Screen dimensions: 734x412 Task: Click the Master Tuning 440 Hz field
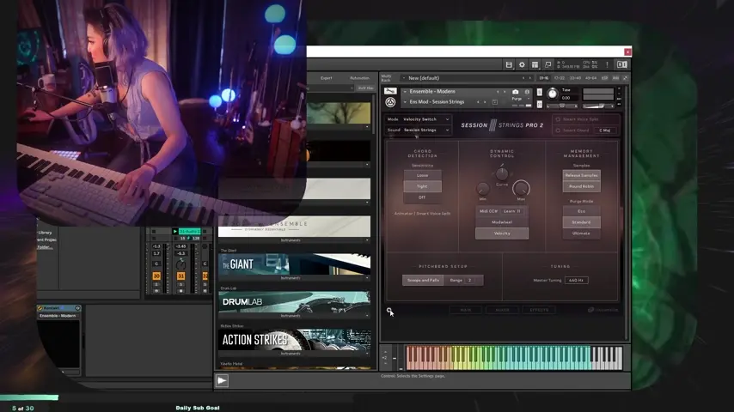point(576,280)
